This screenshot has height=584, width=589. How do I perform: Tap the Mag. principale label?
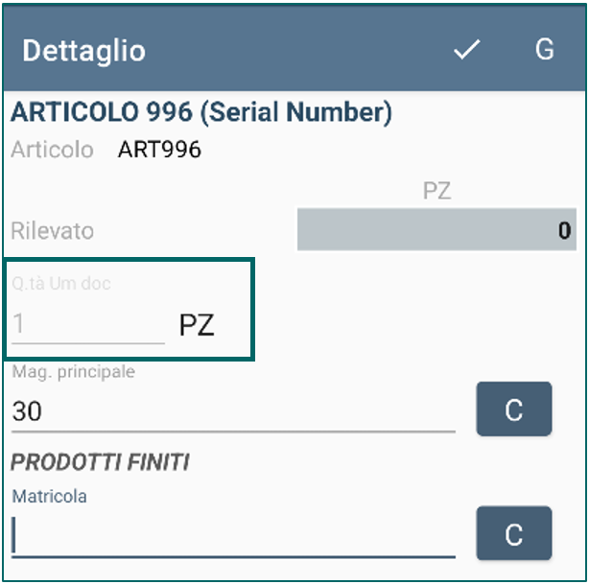pyautogui.click(x=73, y=372)
